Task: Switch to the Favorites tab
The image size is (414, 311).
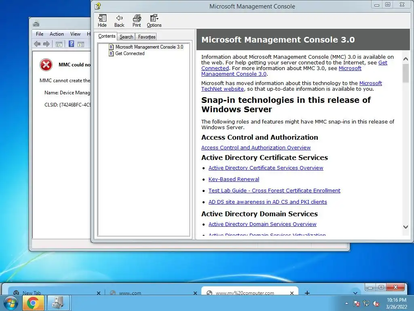Action: pos(146,37)
